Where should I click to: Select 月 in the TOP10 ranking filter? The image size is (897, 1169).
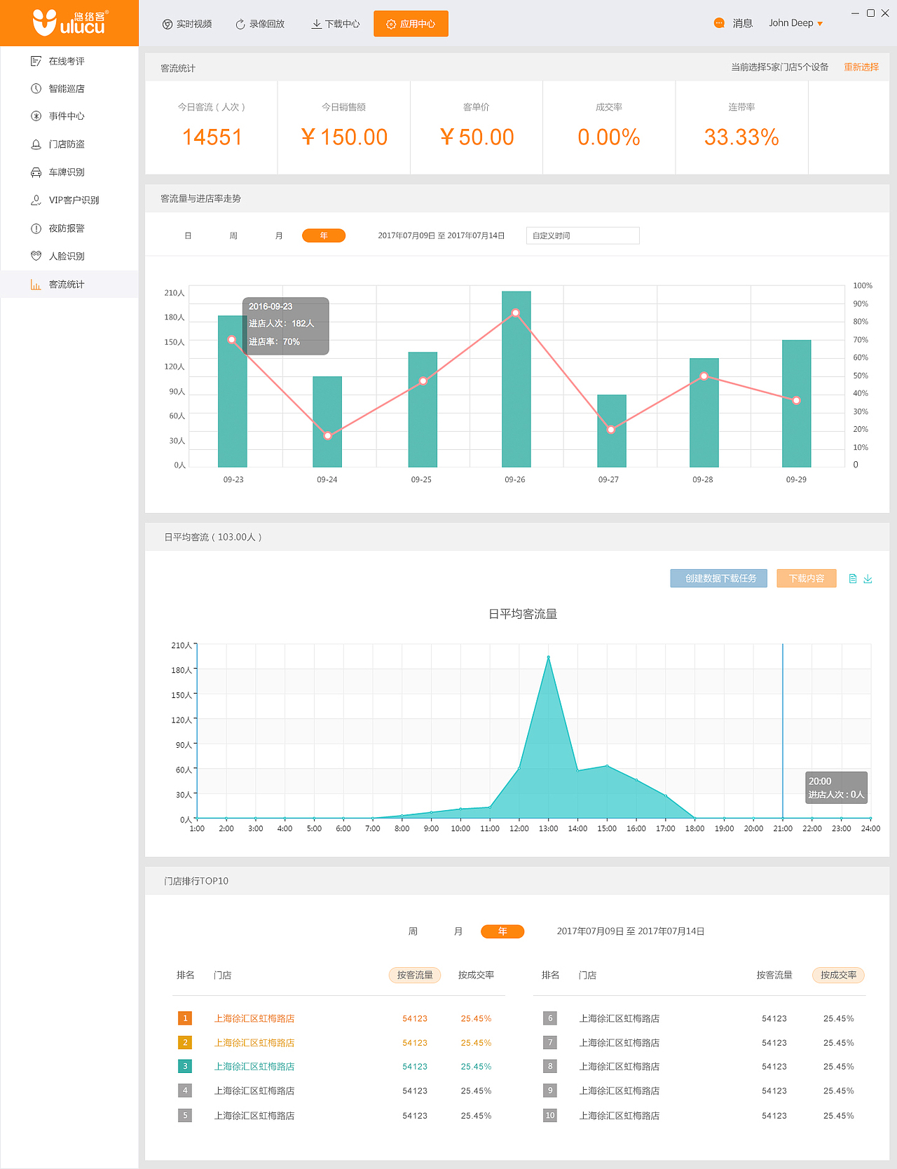point(458,931)
